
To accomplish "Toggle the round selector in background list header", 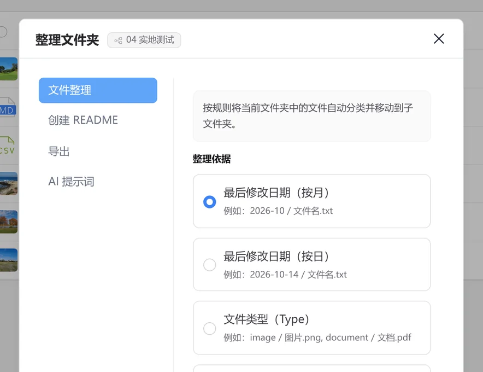I will click(x=3, y=32).
